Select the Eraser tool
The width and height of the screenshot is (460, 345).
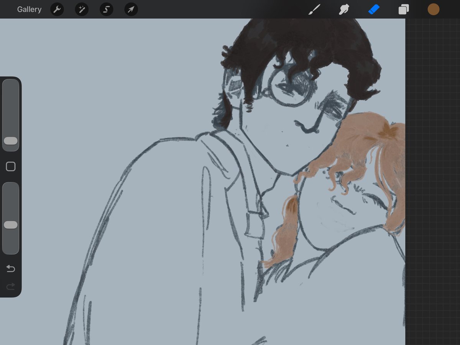point(374,10)
